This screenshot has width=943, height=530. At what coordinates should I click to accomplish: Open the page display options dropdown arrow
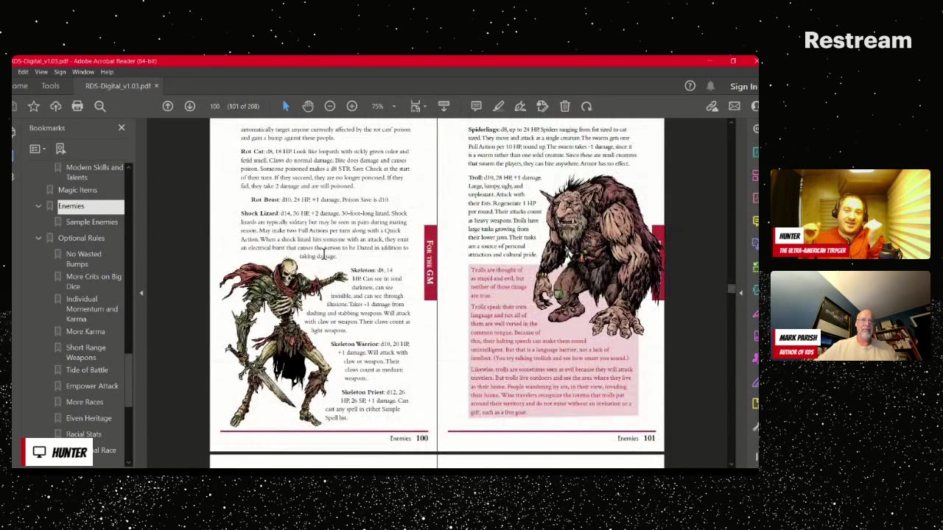[x=427, y=106]
